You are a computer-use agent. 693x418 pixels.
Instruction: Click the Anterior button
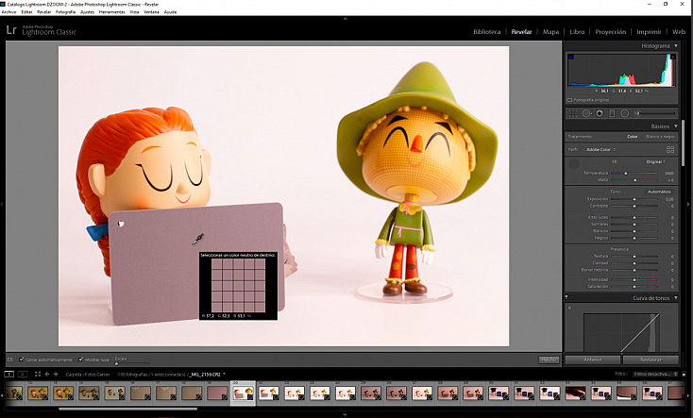click(593, 359)
